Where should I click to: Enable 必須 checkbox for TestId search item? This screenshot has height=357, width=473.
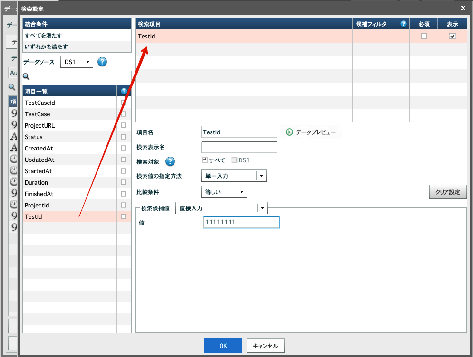(424, 36)
